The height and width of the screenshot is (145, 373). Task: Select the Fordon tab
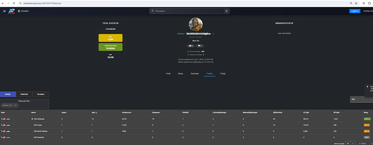[x=210, y=73]
